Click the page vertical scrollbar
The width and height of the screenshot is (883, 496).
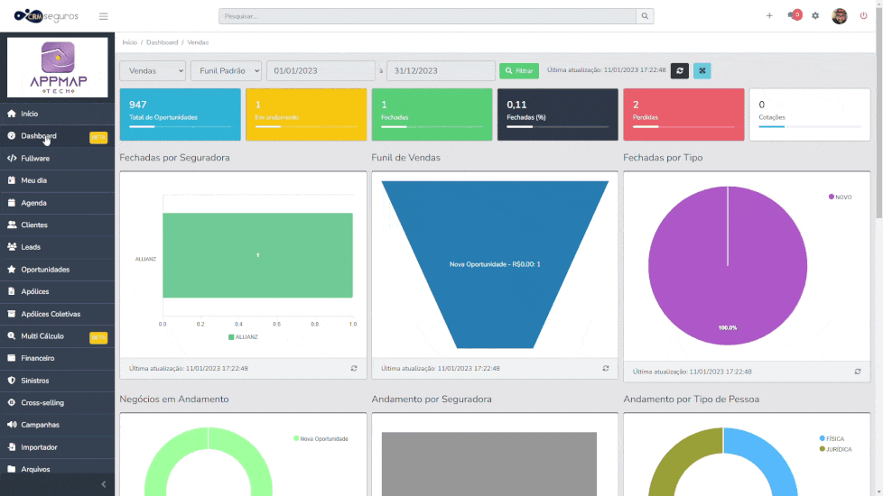tap(879, 113)
